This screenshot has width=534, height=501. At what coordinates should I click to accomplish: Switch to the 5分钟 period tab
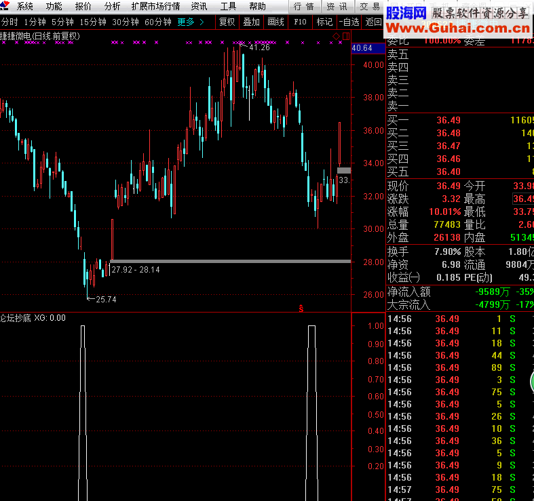pos(62,22)
